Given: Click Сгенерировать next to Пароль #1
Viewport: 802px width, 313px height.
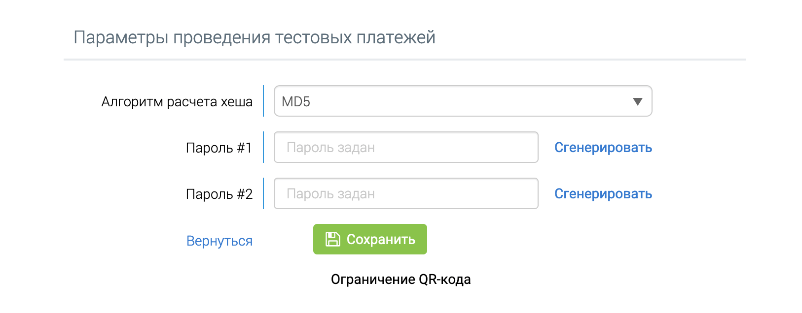Looking at the screenshot, I should (x=603, y=147).
